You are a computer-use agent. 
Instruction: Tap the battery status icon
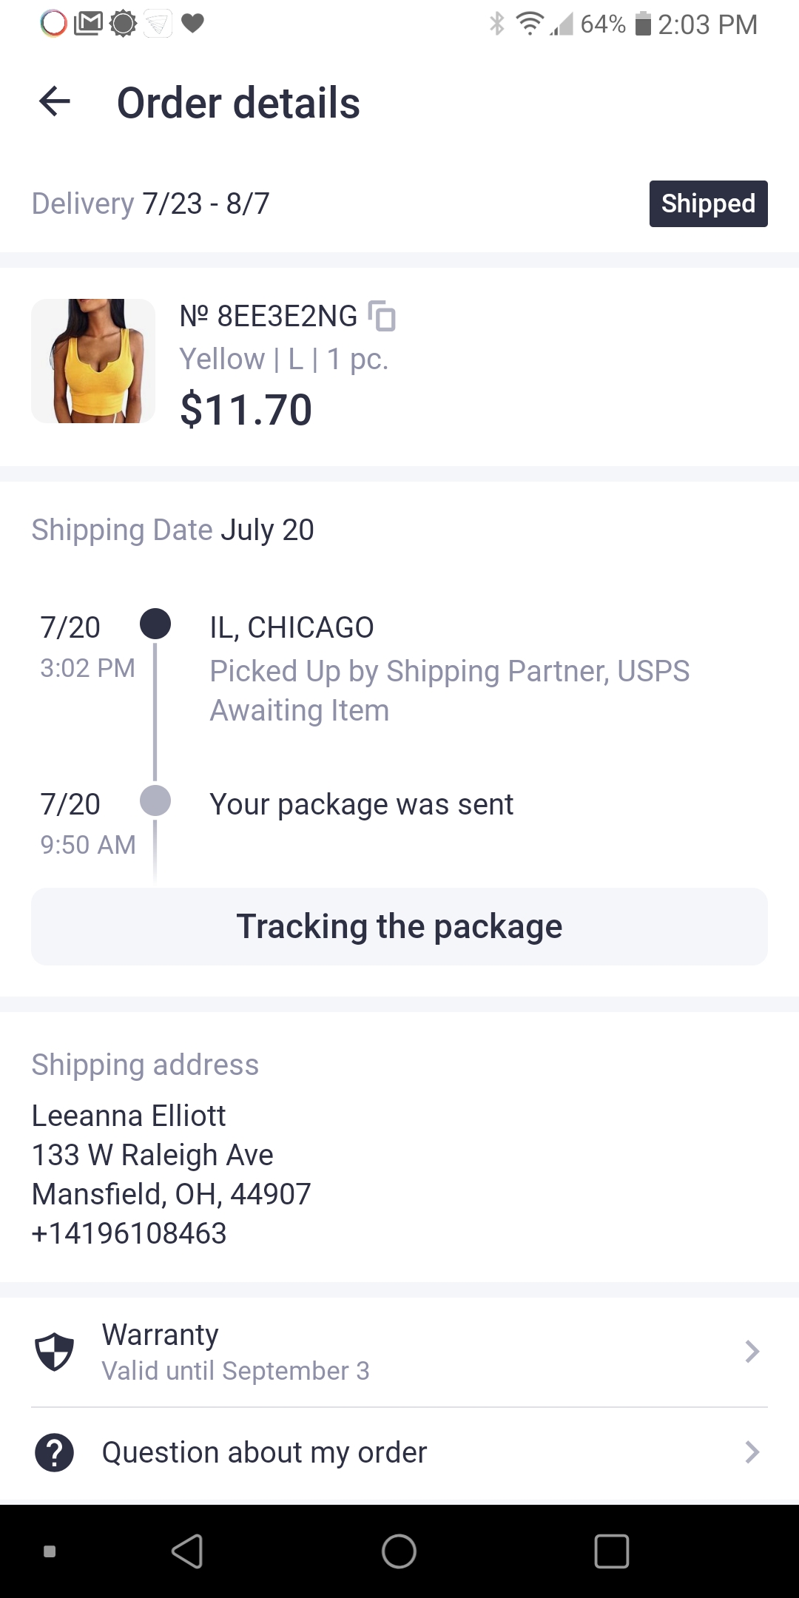[644, 24]
